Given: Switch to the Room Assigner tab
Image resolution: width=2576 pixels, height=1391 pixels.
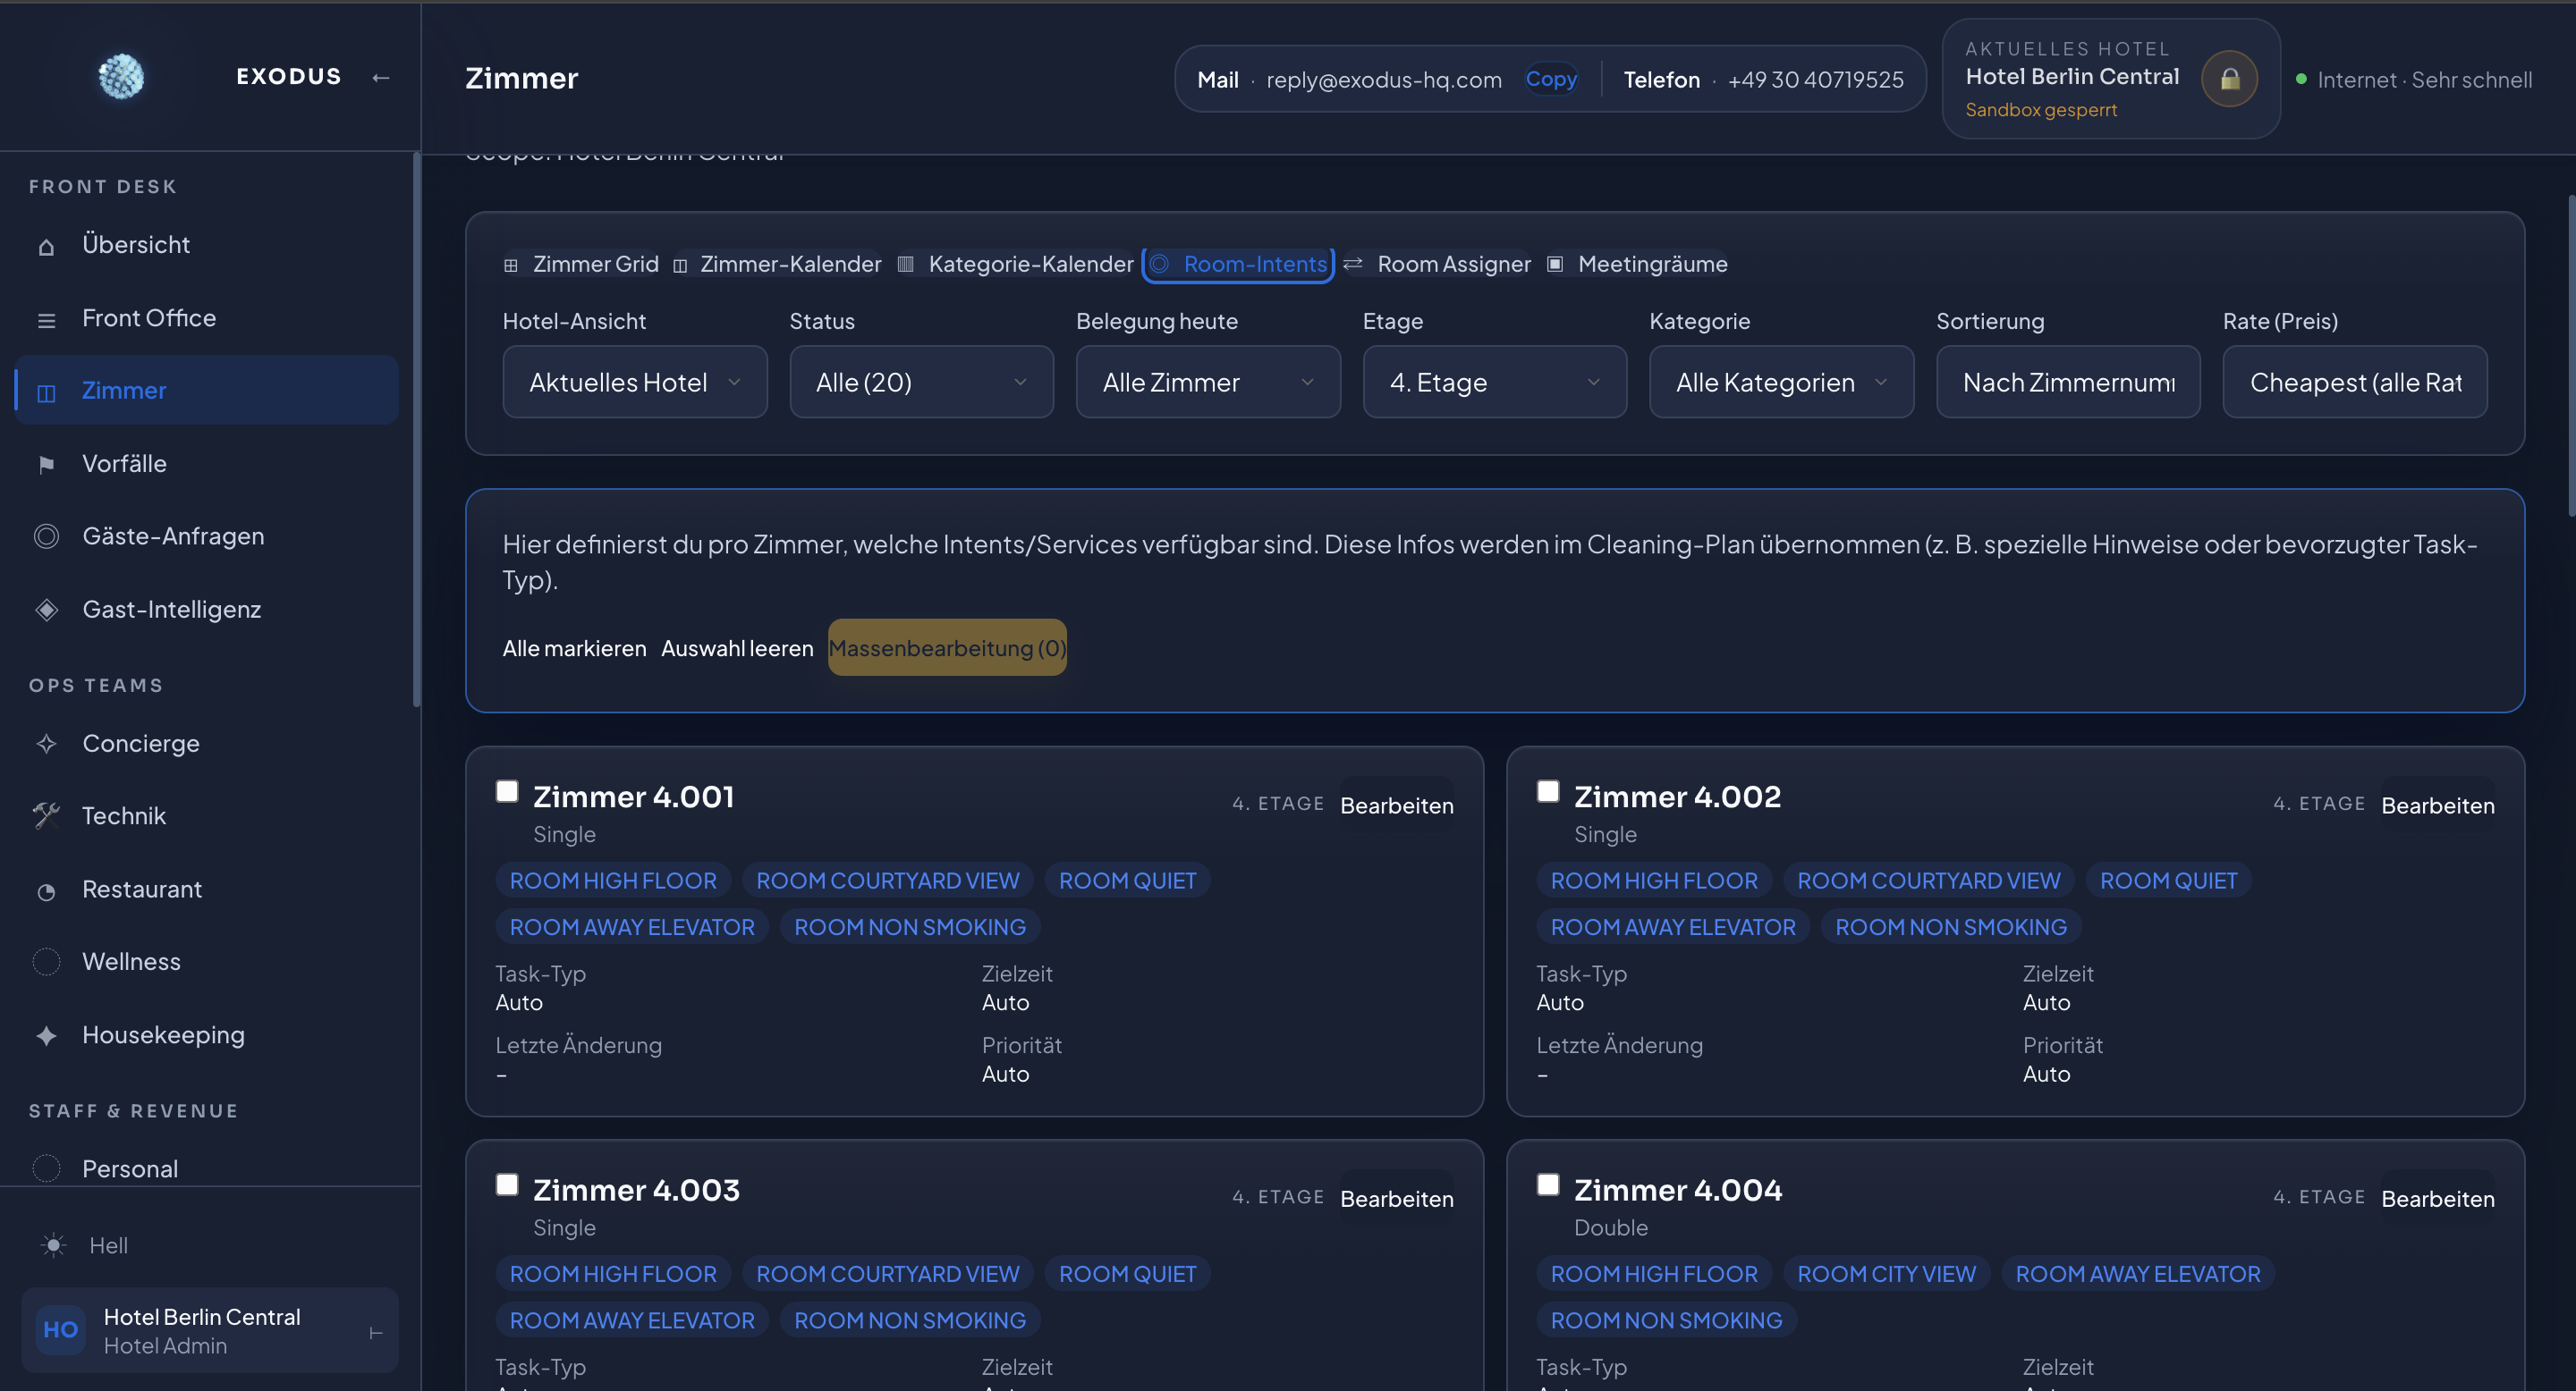Looking at the screenshot, I should click(x=1436, y=264).
